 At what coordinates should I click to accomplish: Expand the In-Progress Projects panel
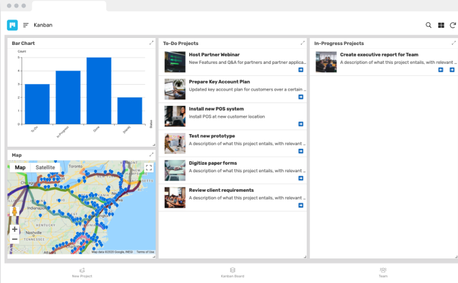(x=454, y=43)
